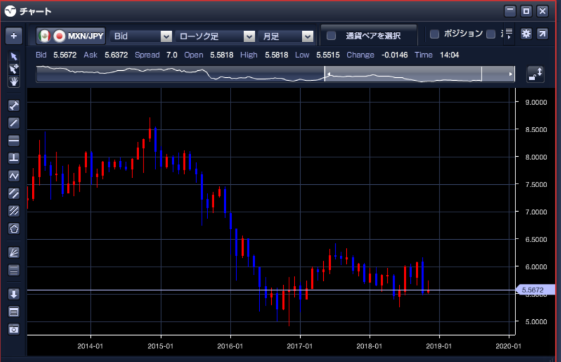Select the vertical T-line tool
The height and width of the screenshot is (362, 561).
click(14, 159)
